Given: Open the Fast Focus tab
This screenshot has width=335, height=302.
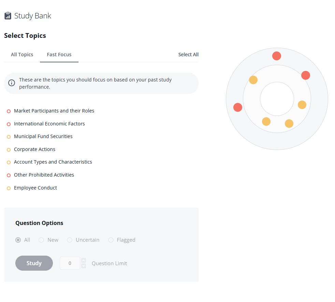Looking at the screenshot, I should (59, 55).
